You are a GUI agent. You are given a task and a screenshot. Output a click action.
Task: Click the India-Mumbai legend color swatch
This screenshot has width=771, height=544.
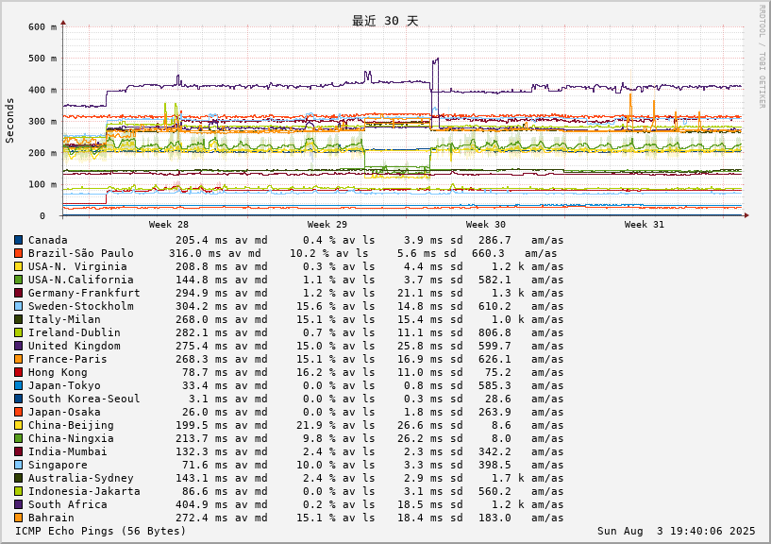pyautogui.click(x=18, y=452)
